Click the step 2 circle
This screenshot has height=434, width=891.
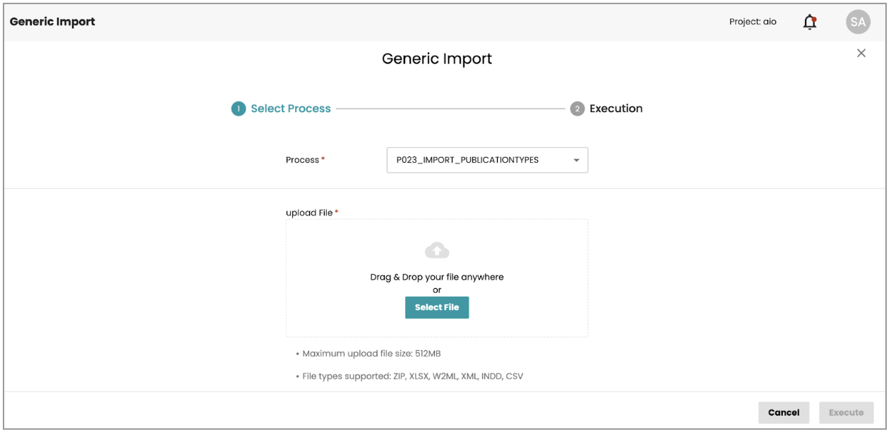pyautogui.click(x=577, y=108)
